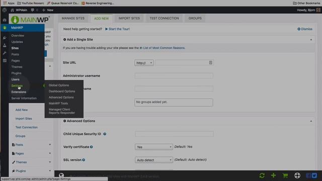Click the Facebook icon in footer

pyautogui.click(x=308, y=175)
